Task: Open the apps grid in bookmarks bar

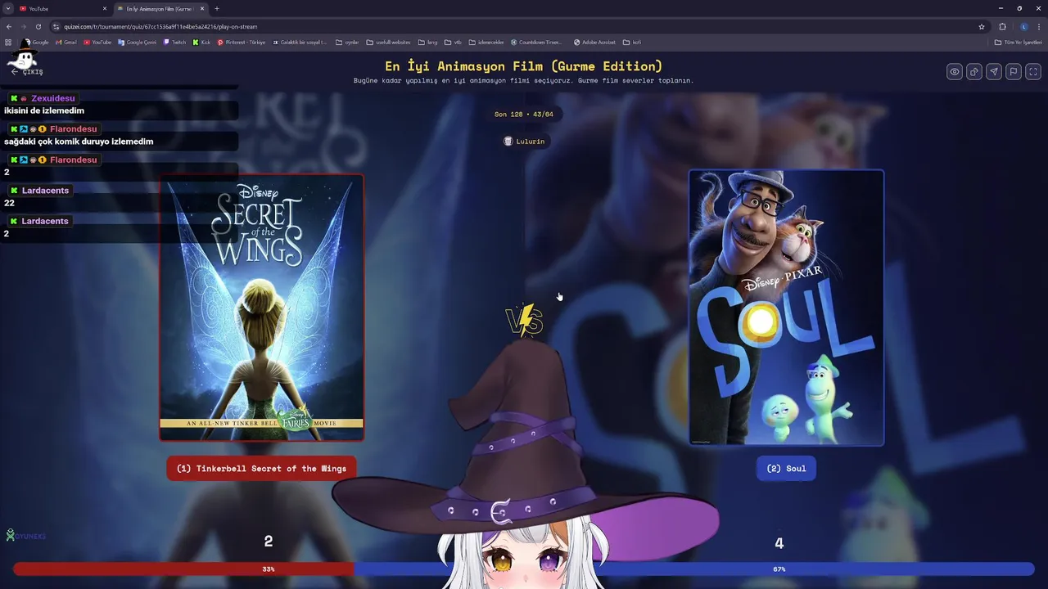Action: coord(8,42)
